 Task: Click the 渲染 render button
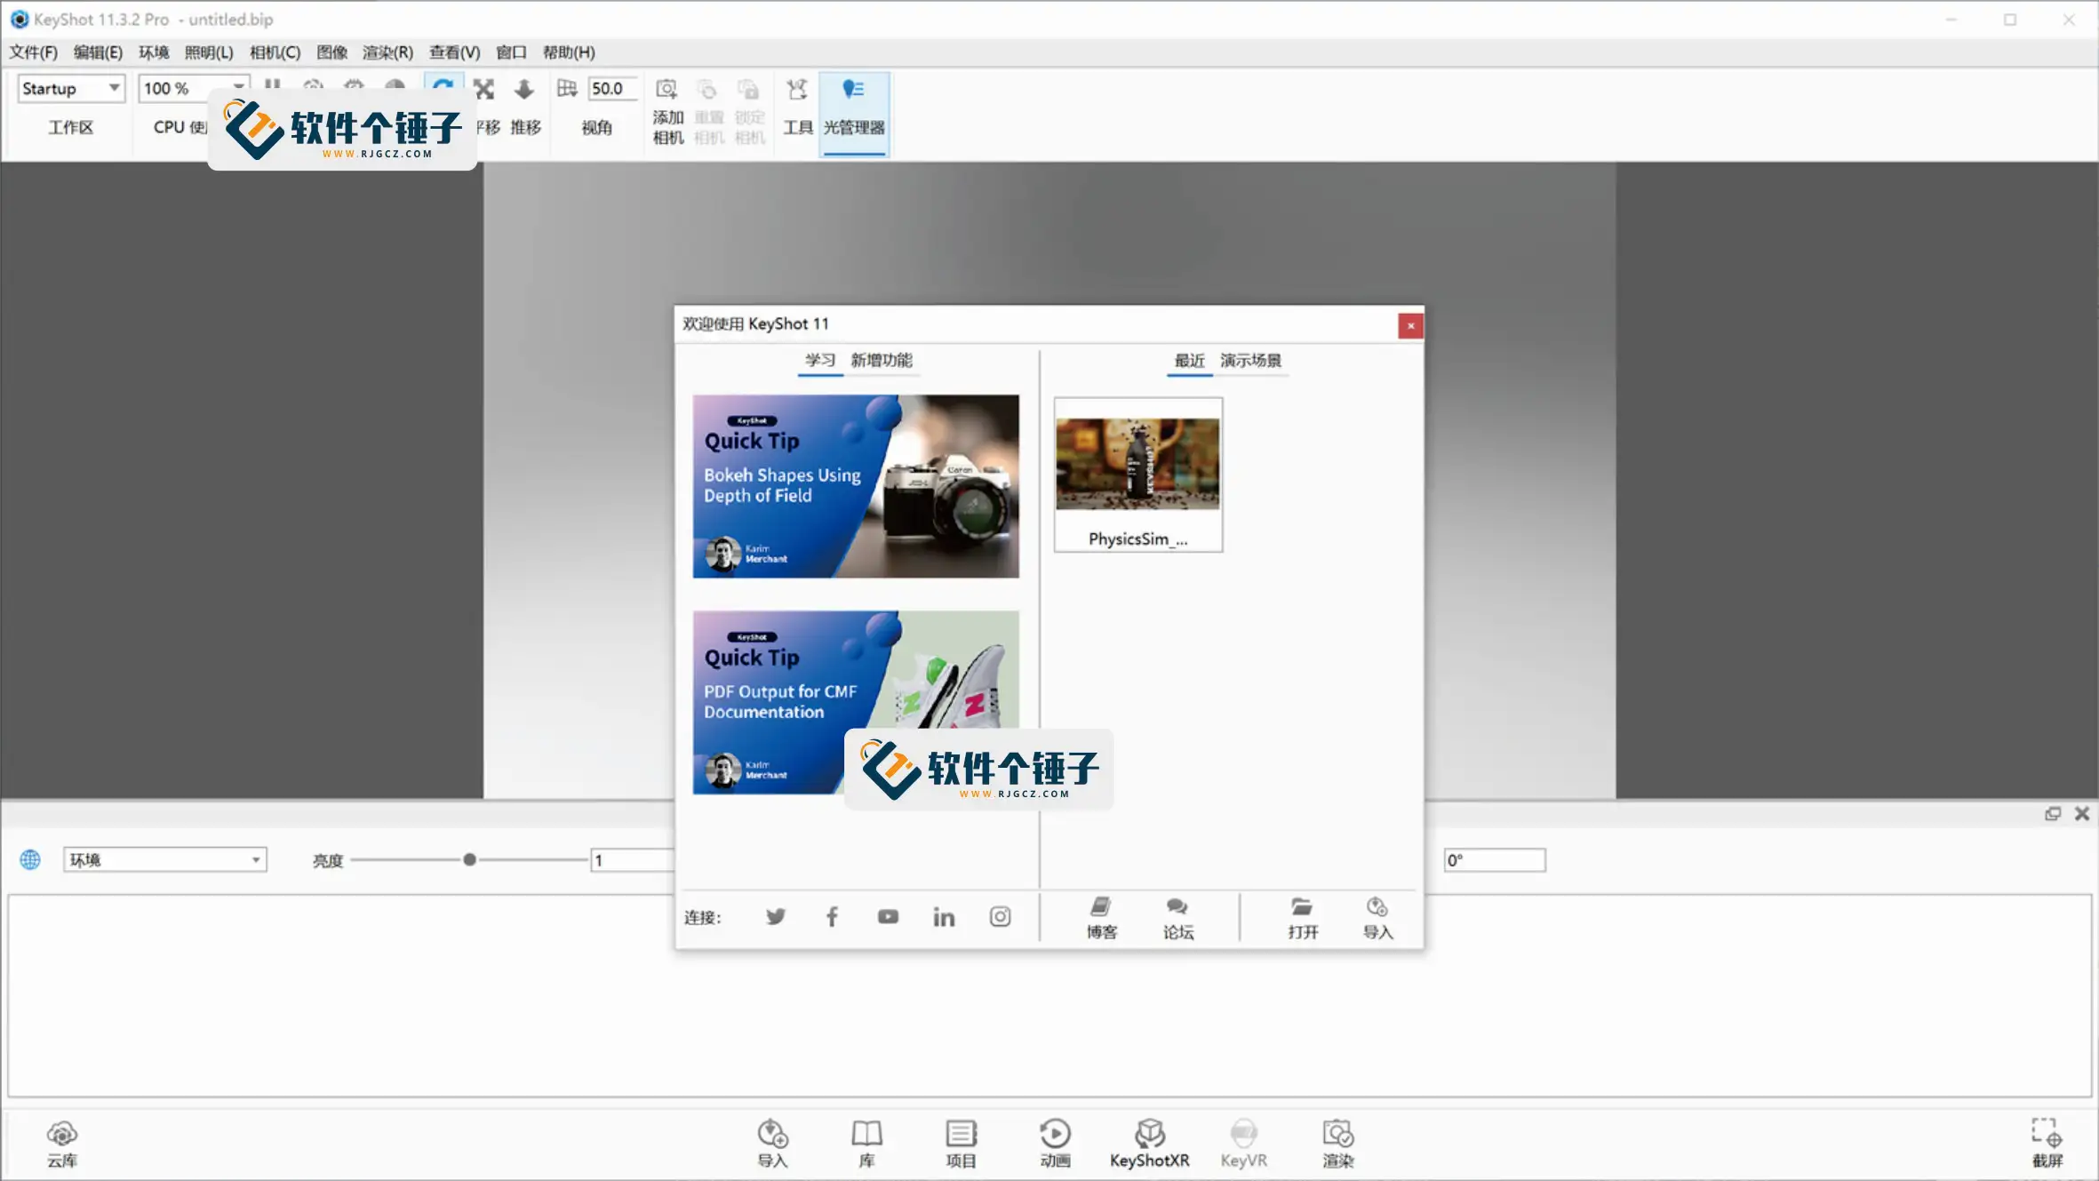pyautogui.click(x=1337, y=1144)
